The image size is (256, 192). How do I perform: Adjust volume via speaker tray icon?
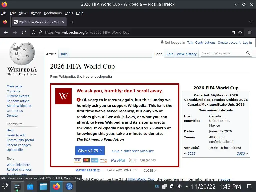pyautogui.click(x=179, y=186)
